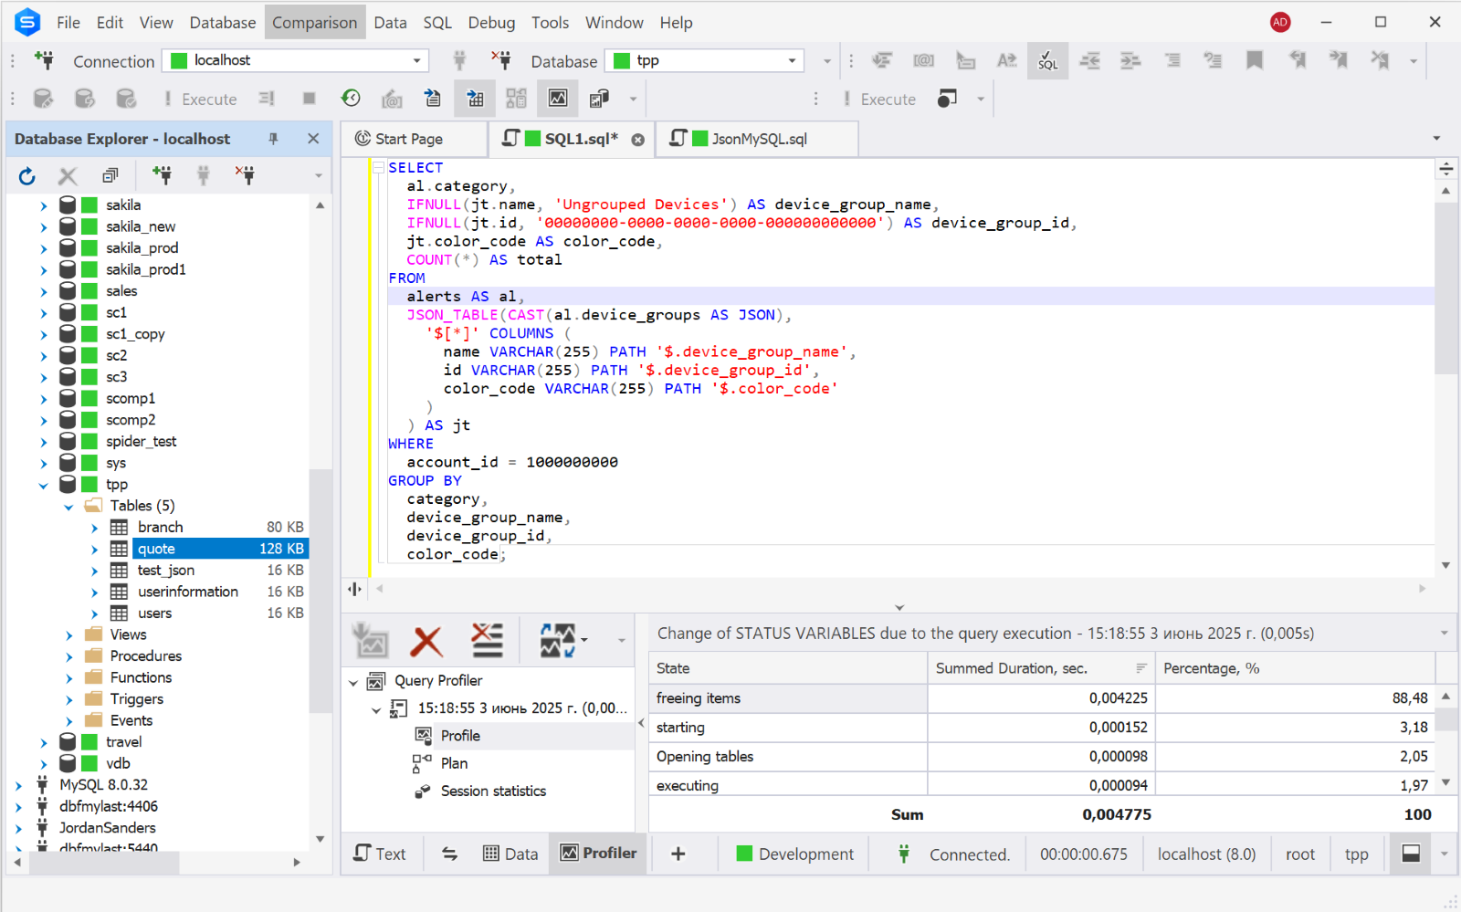Click the Database Explorer copy windows icon

click(110, 175)
